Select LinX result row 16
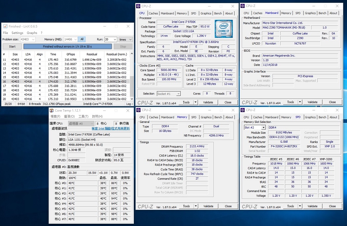 (x=66, y=81)
